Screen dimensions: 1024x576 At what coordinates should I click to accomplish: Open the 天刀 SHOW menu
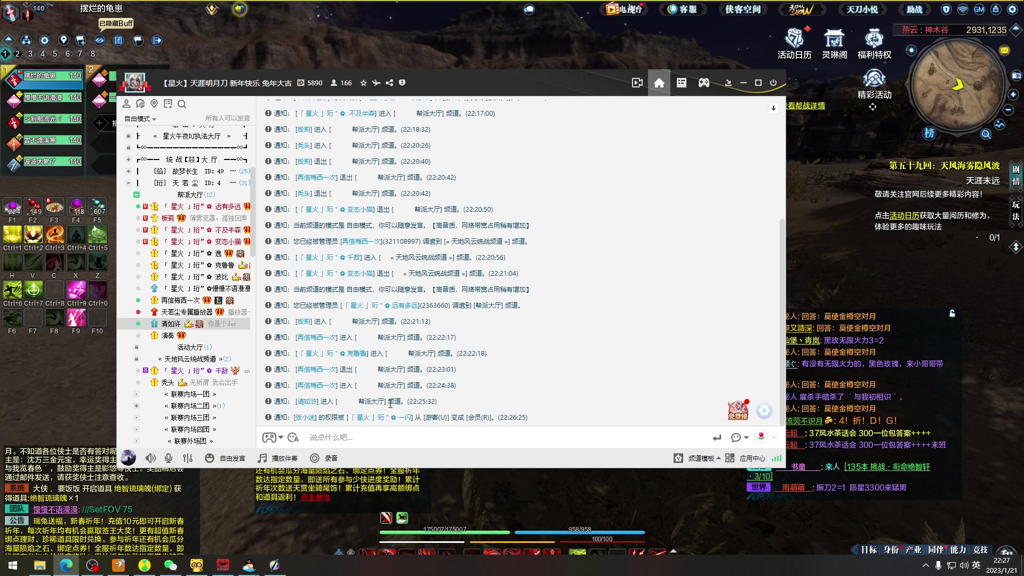click(801, 9)
